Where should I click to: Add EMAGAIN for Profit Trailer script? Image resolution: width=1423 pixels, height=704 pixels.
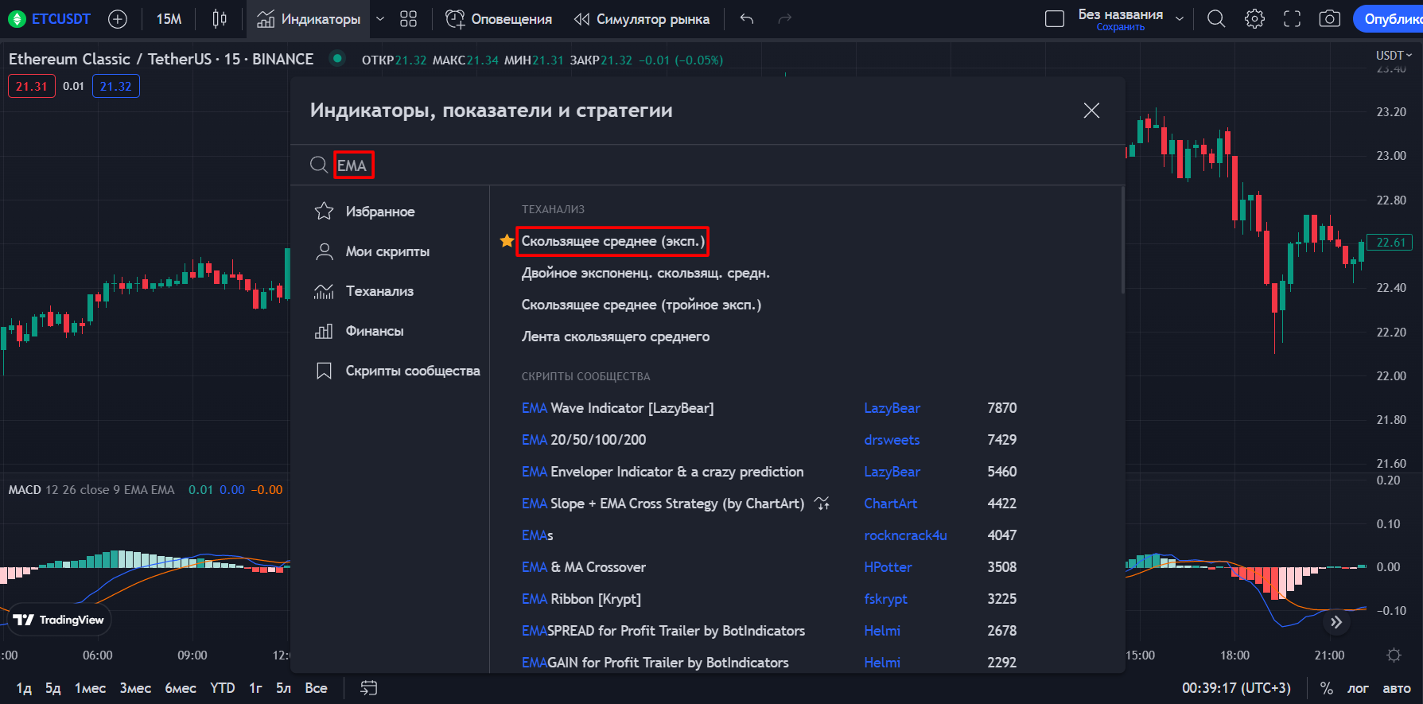pyautogui.click(x=655, y=663)
